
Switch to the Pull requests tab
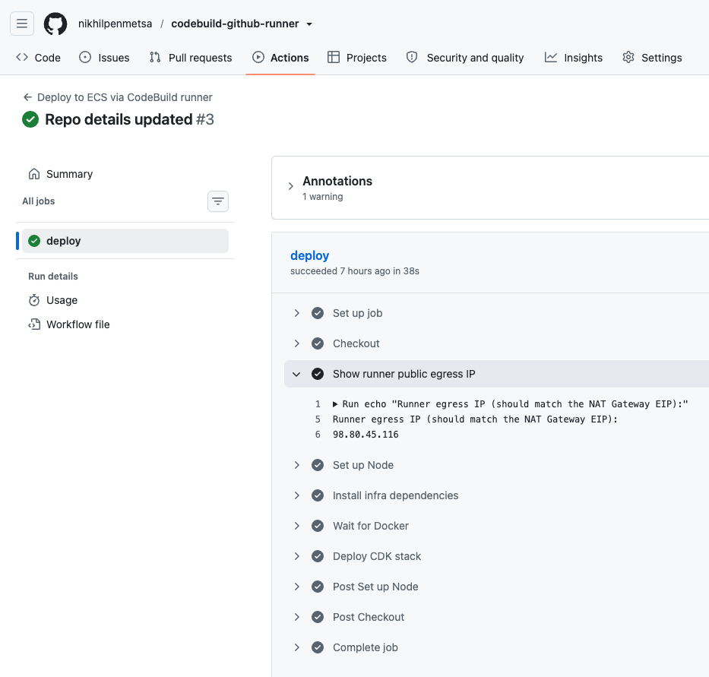click(191, 58)
